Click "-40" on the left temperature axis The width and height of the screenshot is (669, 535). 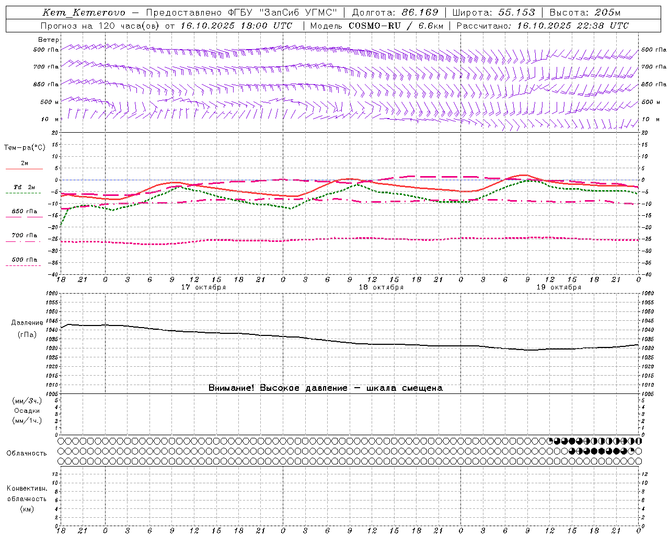54,274
